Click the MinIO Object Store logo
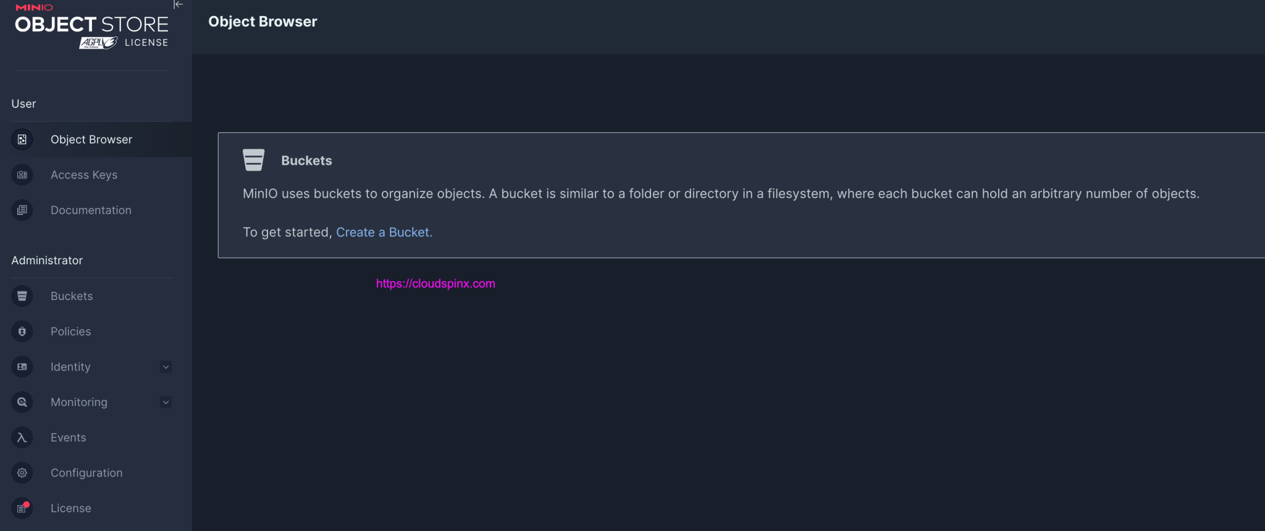This screenshot has width=1265, height=531. tap(91, 23)
